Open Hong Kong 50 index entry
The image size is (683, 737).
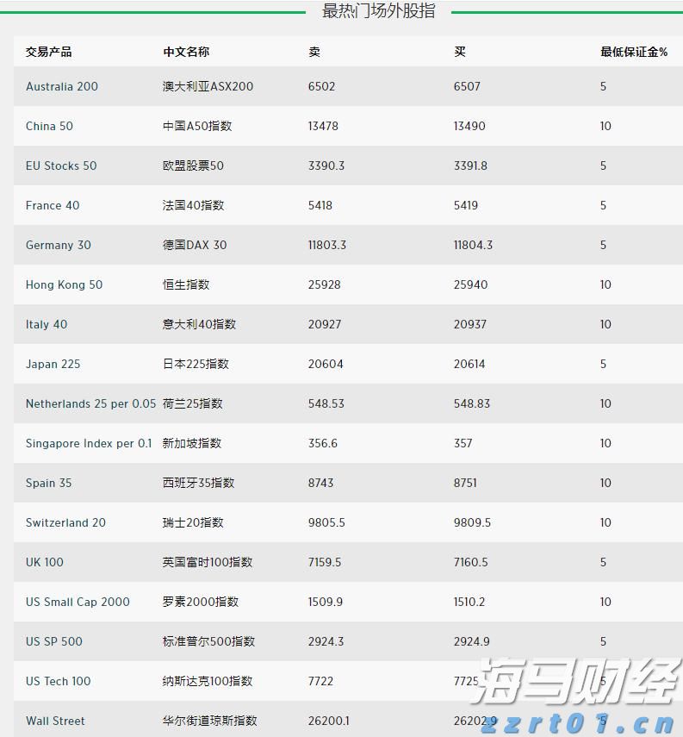pyautogui.click(x=64, y=284)
